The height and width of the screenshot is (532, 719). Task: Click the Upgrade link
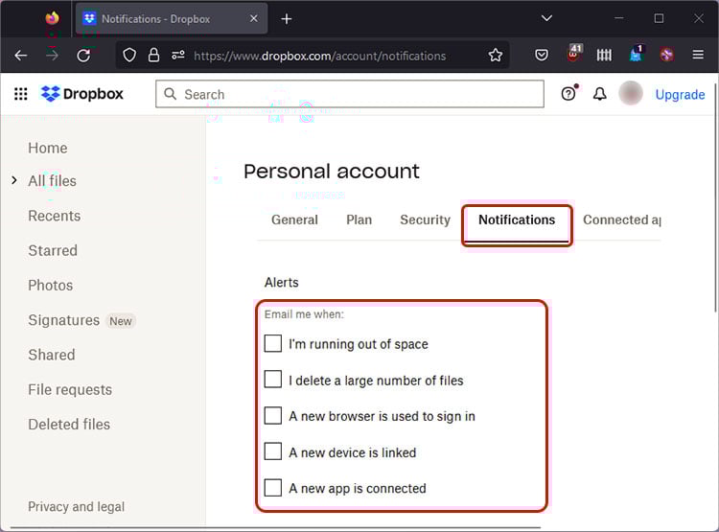[680, 95]
